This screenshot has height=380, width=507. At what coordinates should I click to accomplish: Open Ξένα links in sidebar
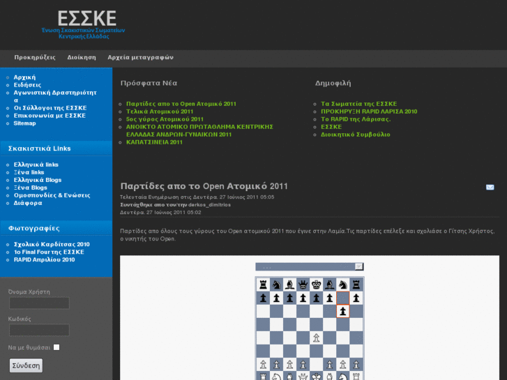coord(29,172)
